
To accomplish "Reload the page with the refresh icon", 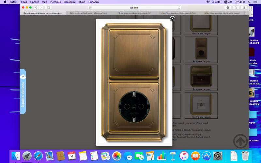I will (179, 7).
